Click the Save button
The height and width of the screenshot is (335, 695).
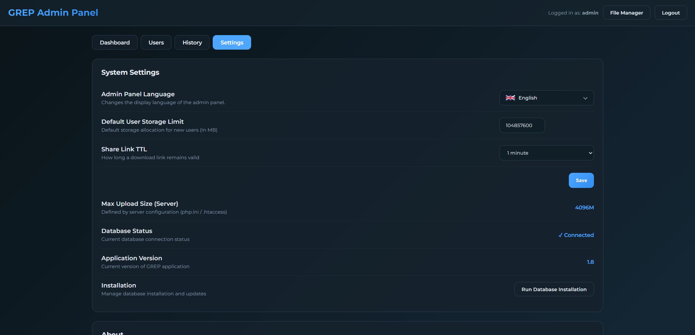(x=581, y=180)
